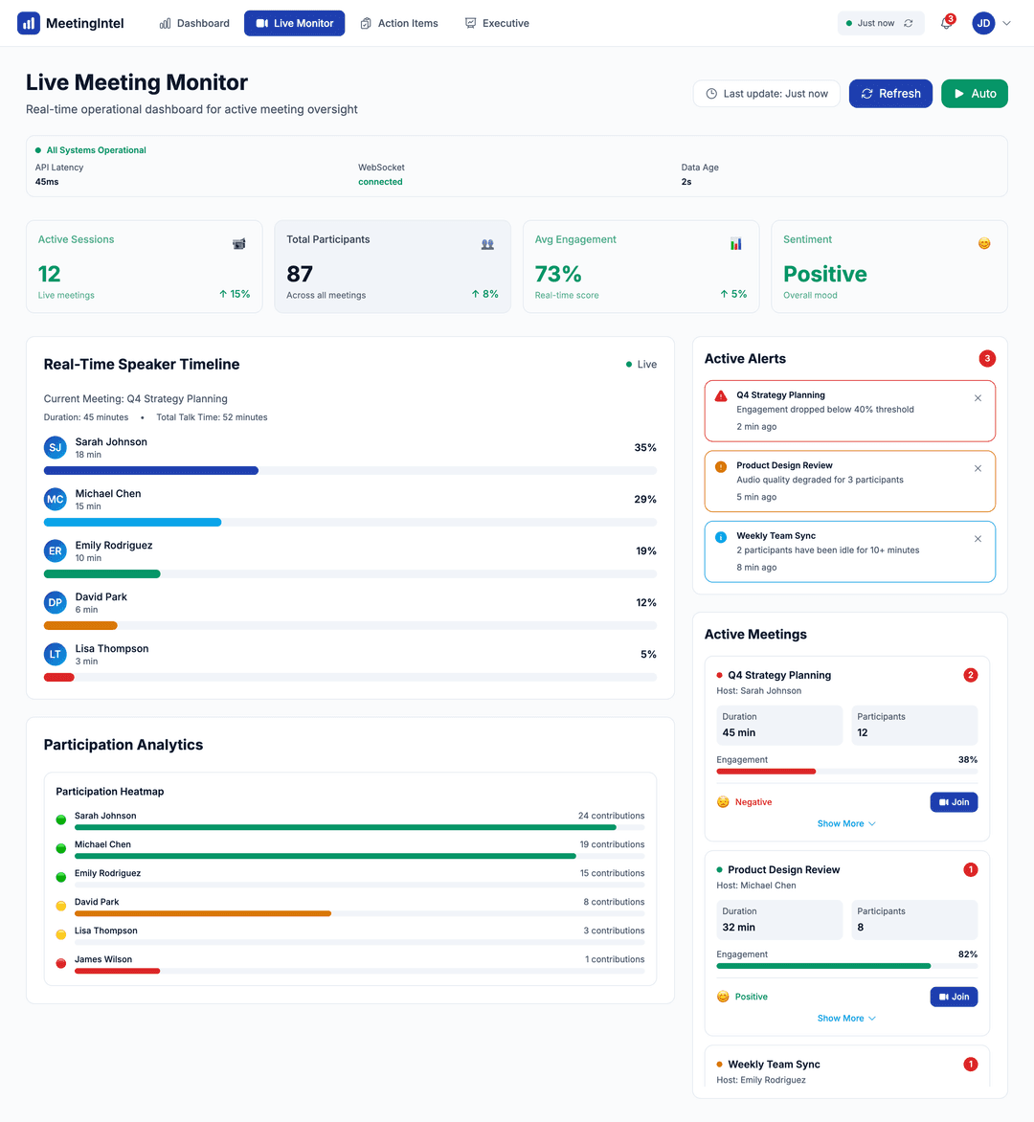Click Sarah Johnson's SJ avatar in timeline
The height and width of the screenshot is (1122, 1034).
click(x=56, y=447)
